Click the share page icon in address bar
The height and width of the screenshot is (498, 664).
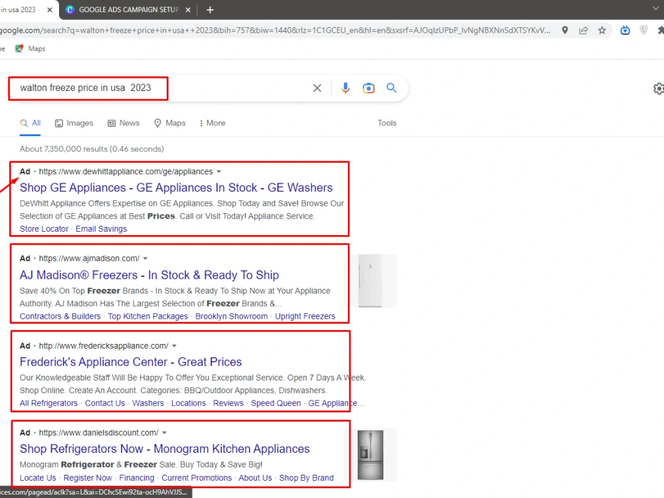coord(584,30)
